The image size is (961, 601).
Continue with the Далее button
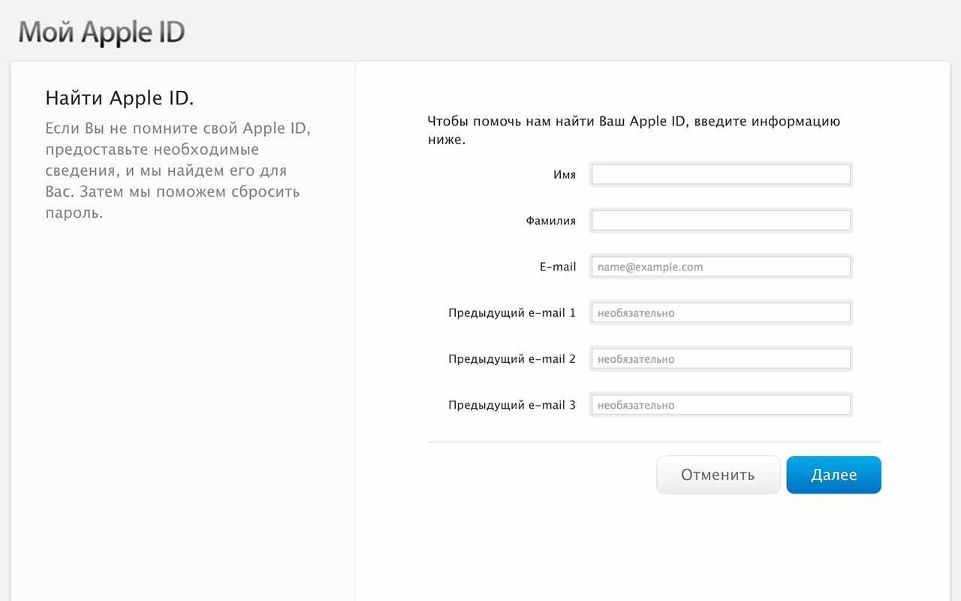[833, 475]
